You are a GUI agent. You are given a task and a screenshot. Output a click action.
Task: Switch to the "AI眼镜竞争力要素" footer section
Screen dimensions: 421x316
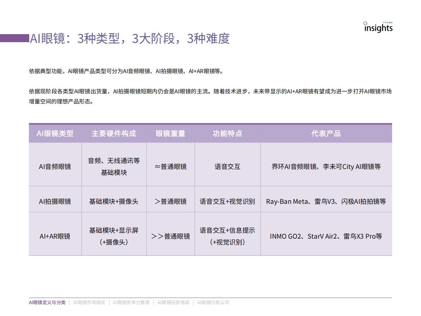pyautogui.click(x=131, y=302)
